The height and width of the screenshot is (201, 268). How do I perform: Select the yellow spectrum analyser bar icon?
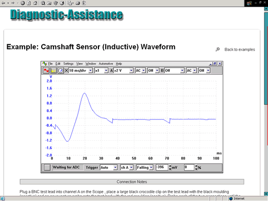pos(54,71)
